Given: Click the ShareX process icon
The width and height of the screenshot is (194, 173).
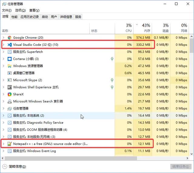Looking at the screenshot, I should (9, 94).
